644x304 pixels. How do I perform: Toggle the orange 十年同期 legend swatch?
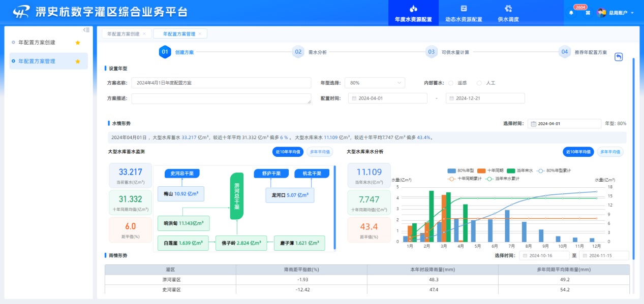pyautogui.click(x=480, y=171)
